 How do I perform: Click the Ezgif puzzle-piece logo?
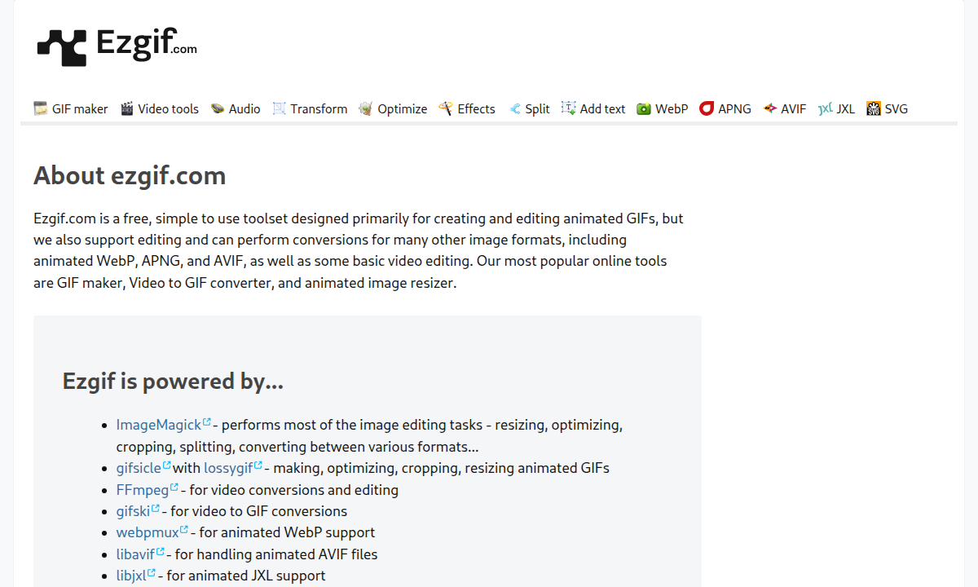point(62,47)
